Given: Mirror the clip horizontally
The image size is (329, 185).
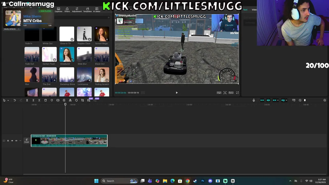Looking at the screenshot, I should (x=70, y=100).
